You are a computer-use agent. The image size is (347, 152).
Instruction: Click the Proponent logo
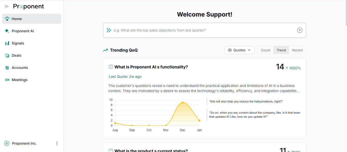(28, 7)
